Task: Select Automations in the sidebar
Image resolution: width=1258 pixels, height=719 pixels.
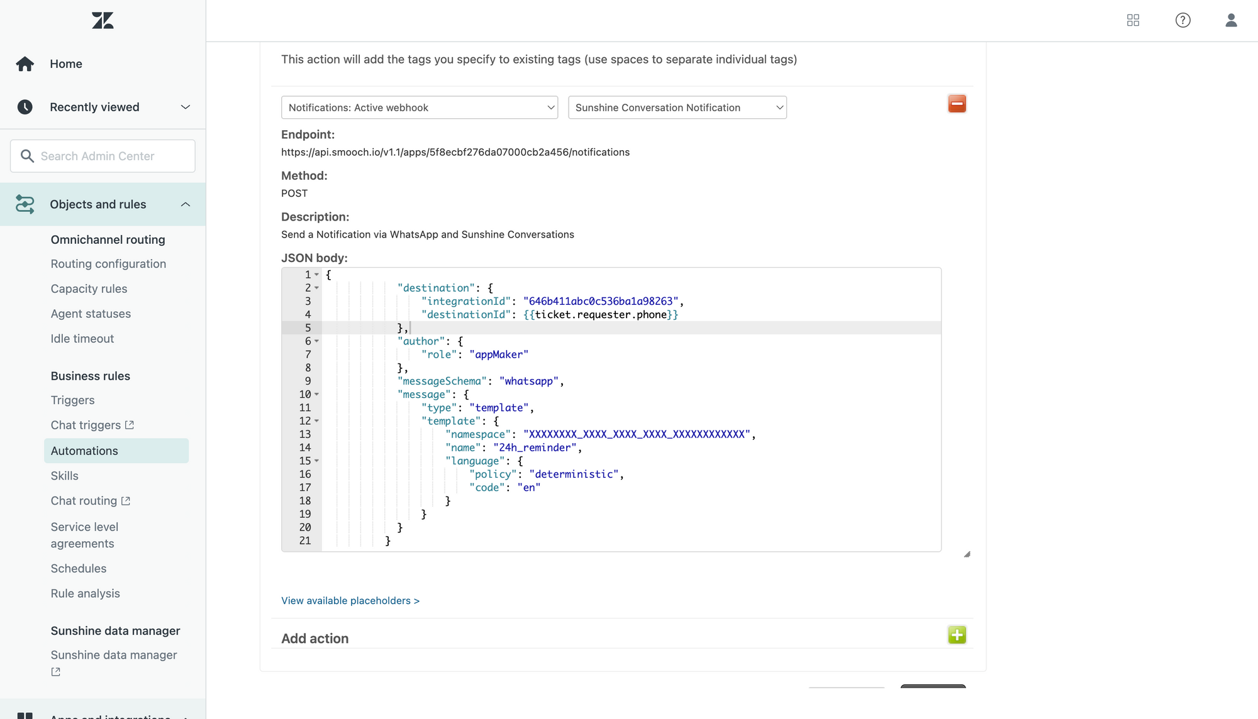Action: (84, 451)
